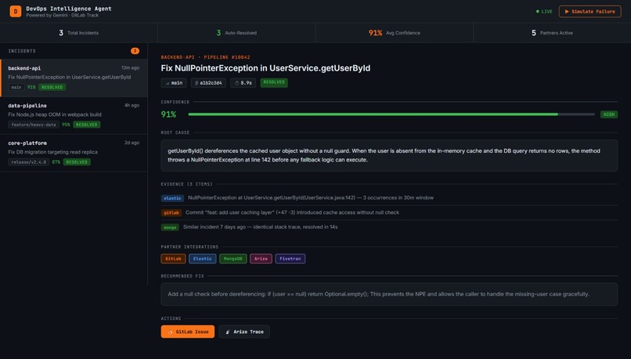Click the BACKEND-API PIPELINE #10042 label

point(206,57)
